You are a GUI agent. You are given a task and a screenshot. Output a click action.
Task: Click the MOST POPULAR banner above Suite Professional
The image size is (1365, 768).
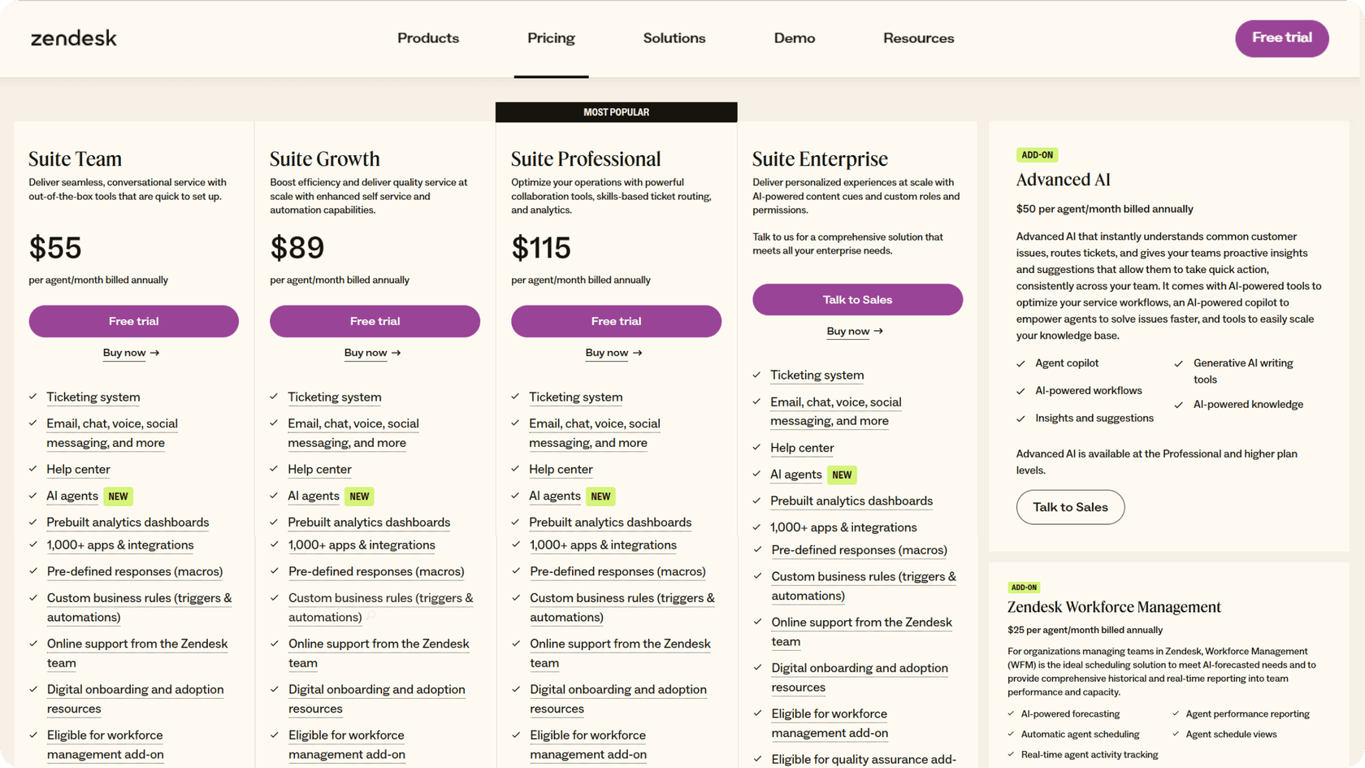pos(616,112)
